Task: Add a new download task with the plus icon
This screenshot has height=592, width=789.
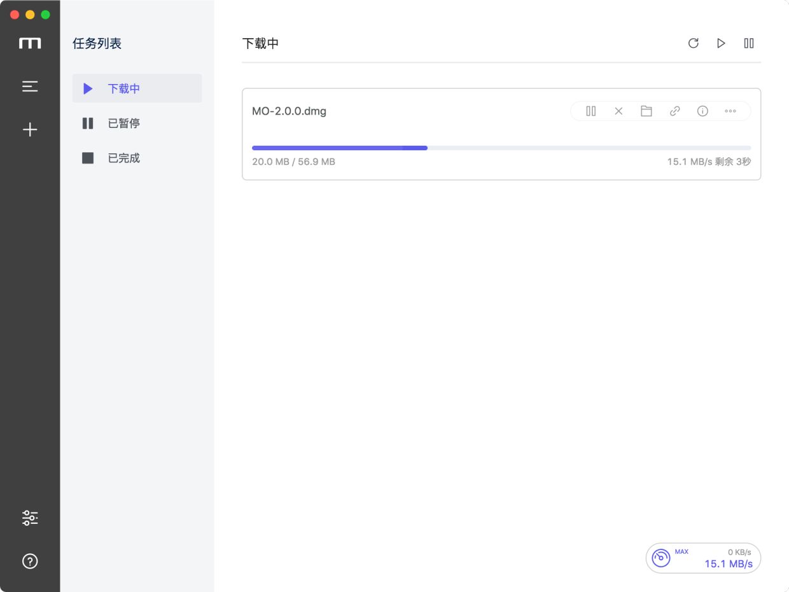Action: (30, 130)
